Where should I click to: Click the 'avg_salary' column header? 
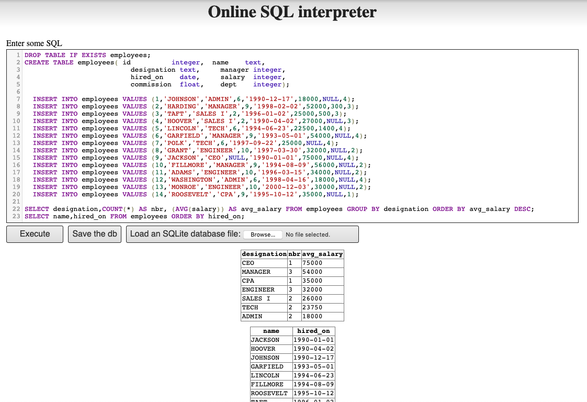tap(322, 254)
